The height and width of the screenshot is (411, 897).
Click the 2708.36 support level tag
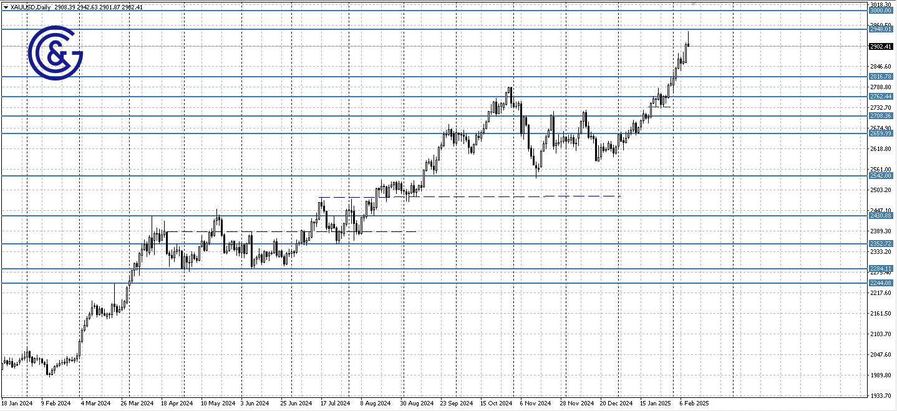880,115
